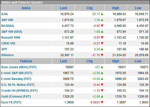Image resolution: width=150 pixels, height=107 pixels.
Task: Open E-mini S&P 500 futures link
Action: (x=17, y=73)
